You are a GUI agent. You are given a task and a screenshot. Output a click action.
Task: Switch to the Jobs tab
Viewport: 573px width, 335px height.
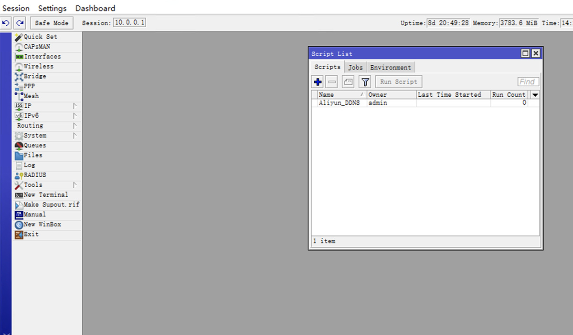(355, 68)
